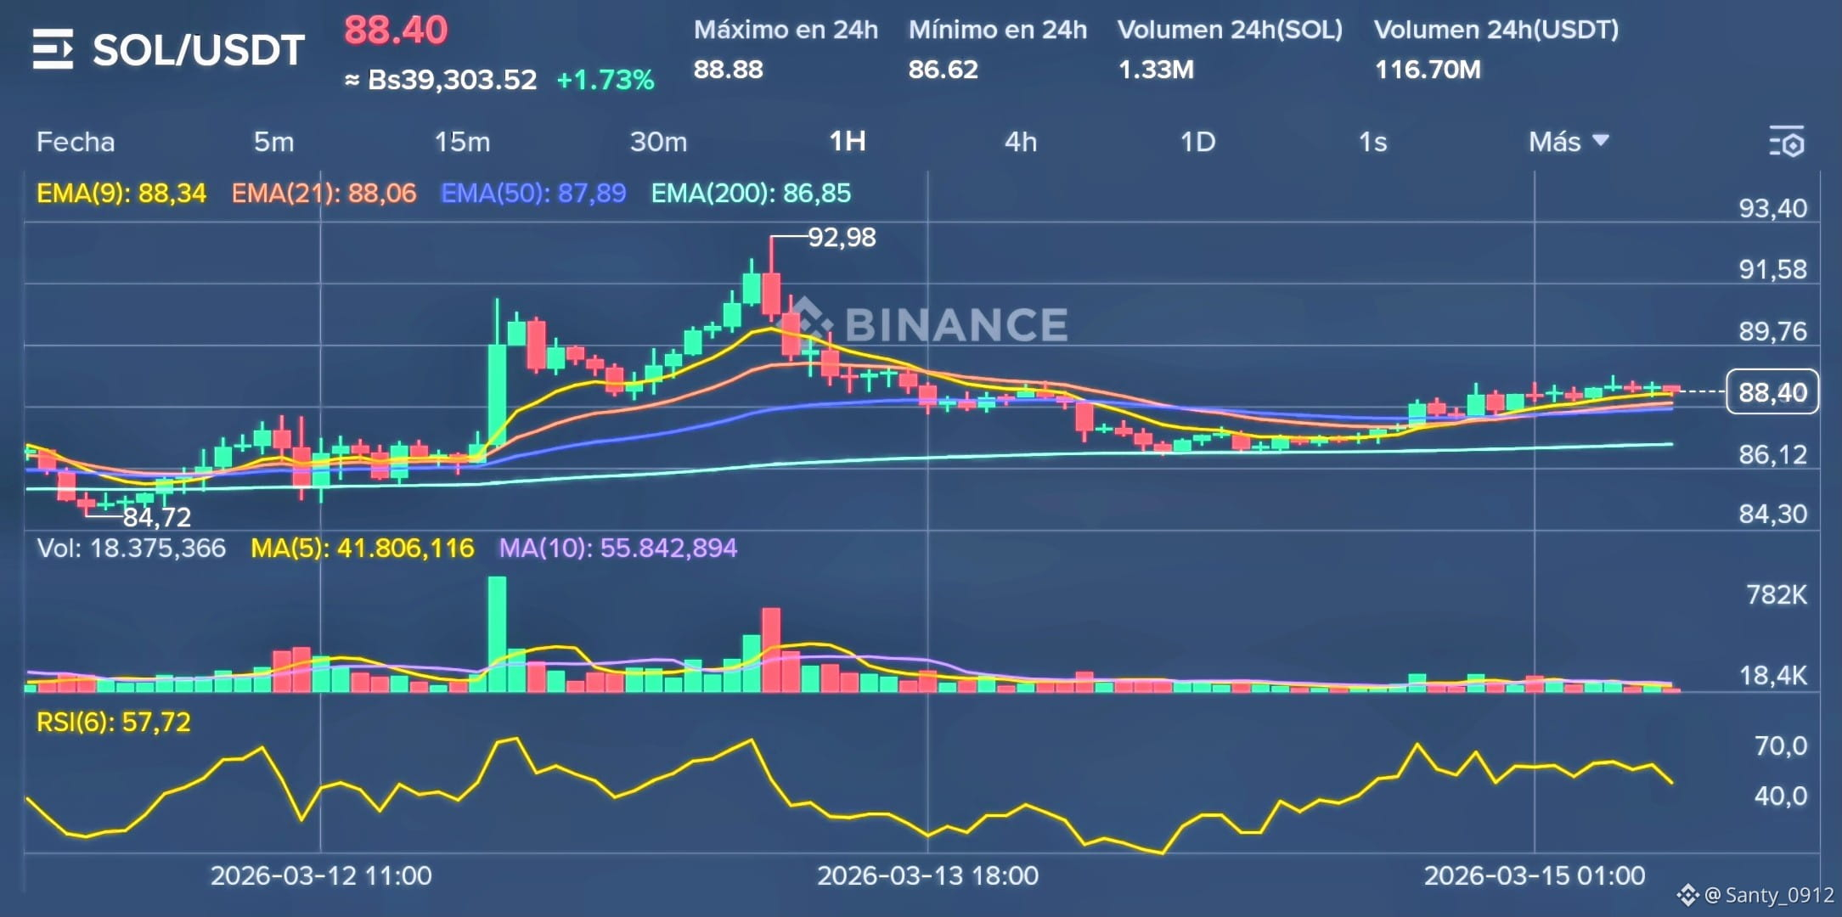The width and height of the screenshot is (1842, 917).
Task: Open chart indicator settings icon
Action: pyautogui.click(x=1787, y=142)
